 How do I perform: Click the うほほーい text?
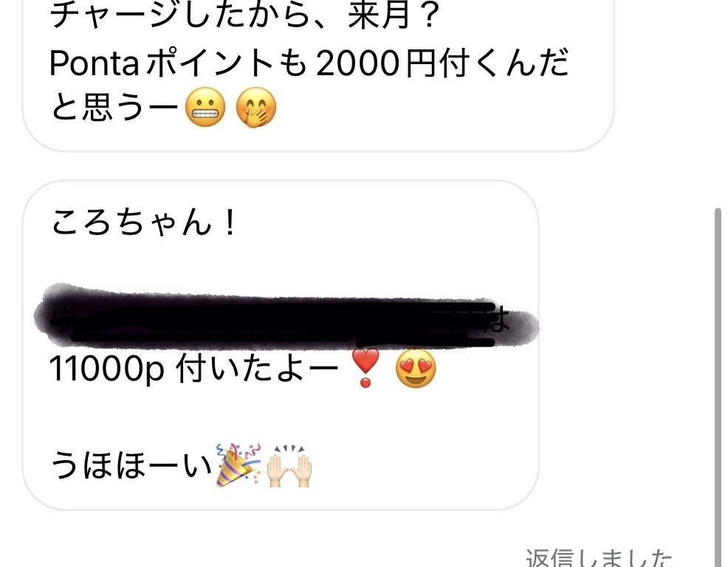(131, 466)
